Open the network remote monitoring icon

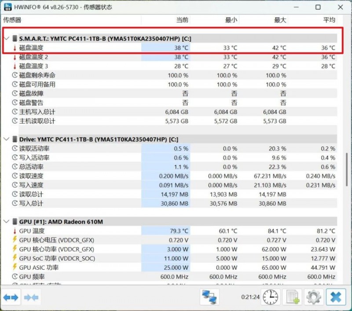(209, 297)
